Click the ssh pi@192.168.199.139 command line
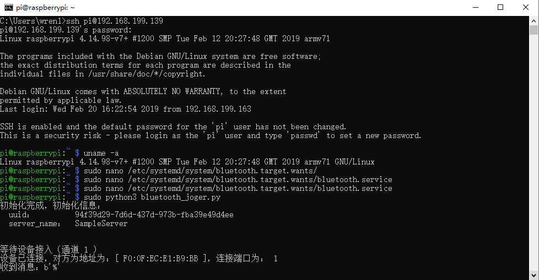The width and height of the screenshot is (539, 280). 82,21
